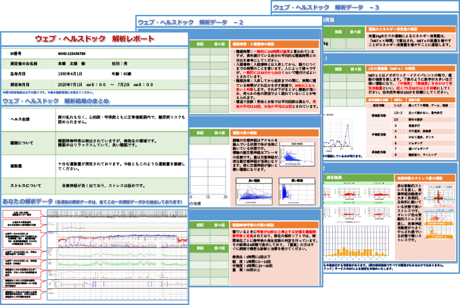
Task: Click the ID番号 field in report header
Action: (x=14, y=52)
